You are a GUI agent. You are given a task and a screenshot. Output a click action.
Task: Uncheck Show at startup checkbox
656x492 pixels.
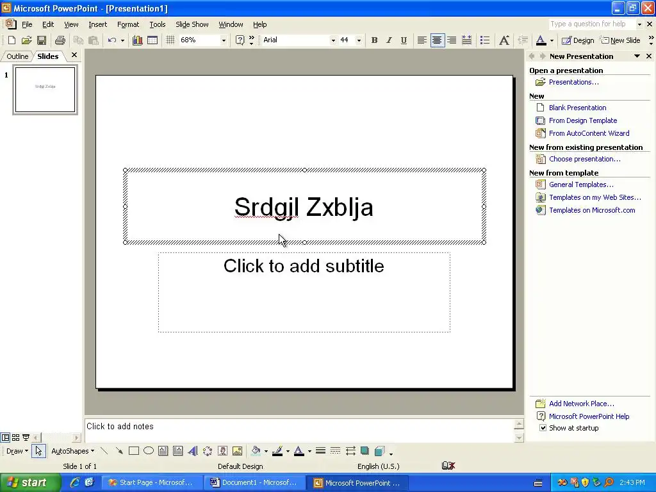(543, 427)
